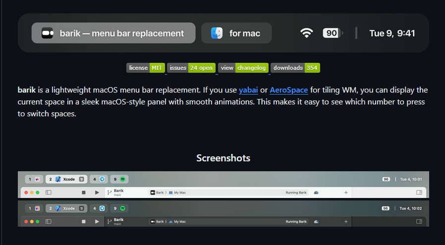Viewport: 445px width, 245px height.
Task: Click "Tue 4, 10:02" clock in dark screenshot
Action: (411, 208)
